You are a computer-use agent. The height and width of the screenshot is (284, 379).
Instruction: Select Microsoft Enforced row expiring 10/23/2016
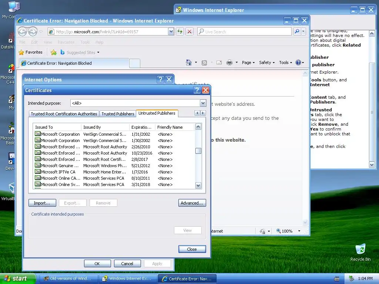[x=114, y=153]
